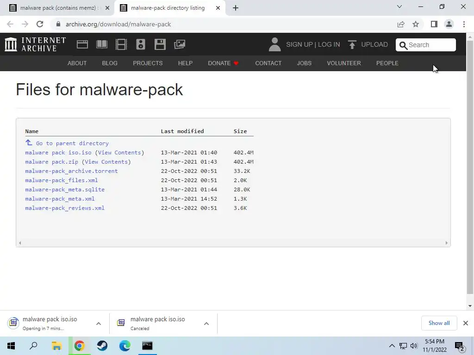Open the Texts book icon
This screenshot has width=474, height=355.
(x=101, y=44)
